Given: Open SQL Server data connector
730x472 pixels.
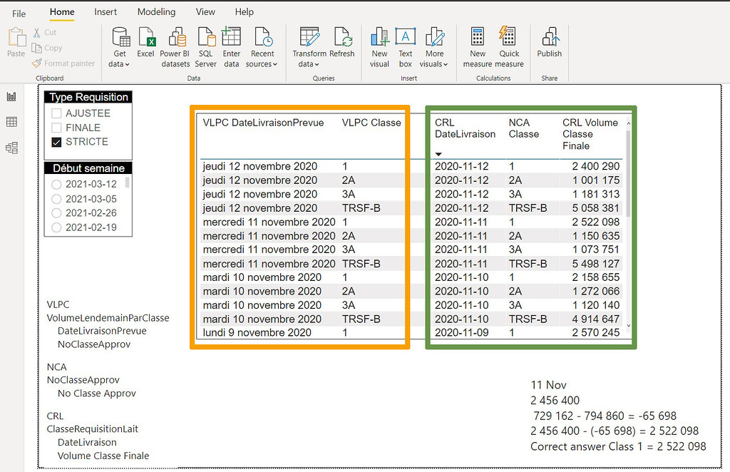Looking at the screenshot, I should (x=205, y=45).
